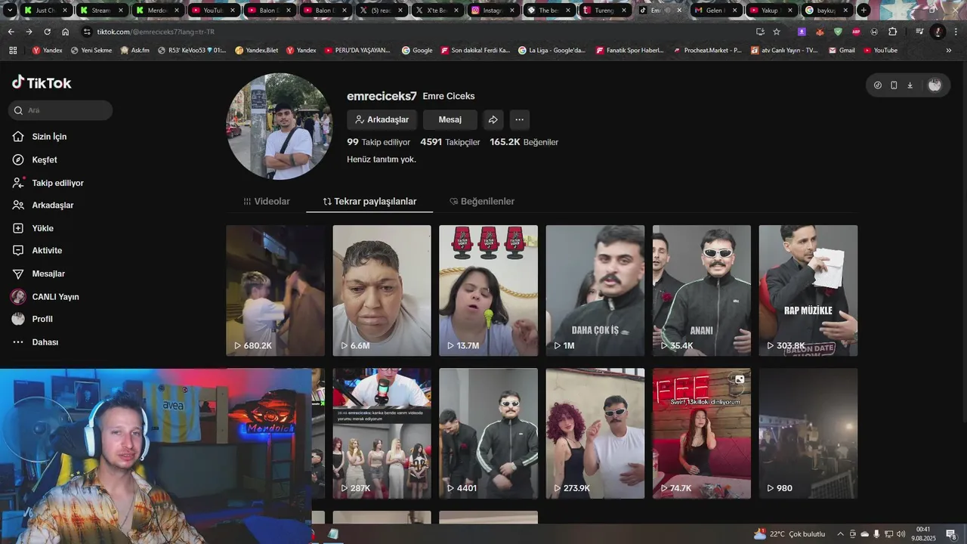Open the video with 980 views
The image size is (967, 544).
tap(808, 433)
